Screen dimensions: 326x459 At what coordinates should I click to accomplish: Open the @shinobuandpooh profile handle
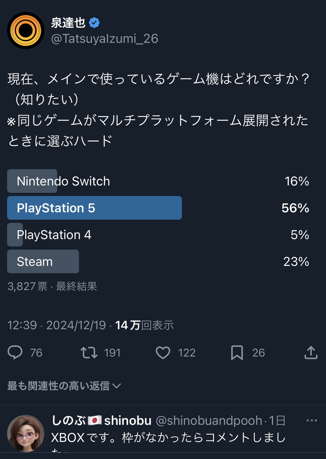coord(209,421)
